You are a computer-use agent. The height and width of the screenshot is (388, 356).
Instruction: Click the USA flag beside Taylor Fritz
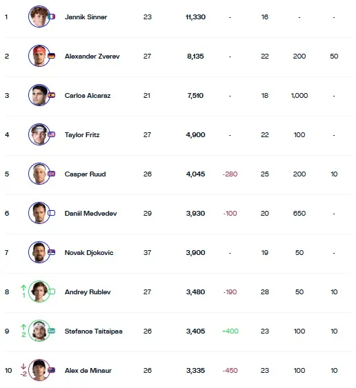[51, 134]
